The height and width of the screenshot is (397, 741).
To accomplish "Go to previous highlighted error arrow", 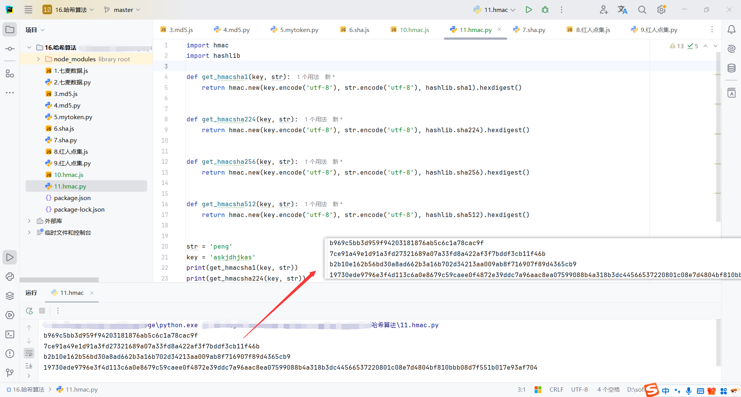I will click(x=705, y=46).
